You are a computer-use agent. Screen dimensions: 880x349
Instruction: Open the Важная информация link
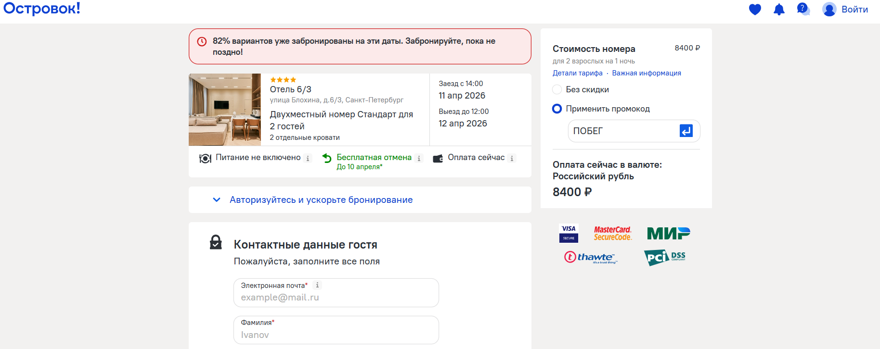pos(647,73)
